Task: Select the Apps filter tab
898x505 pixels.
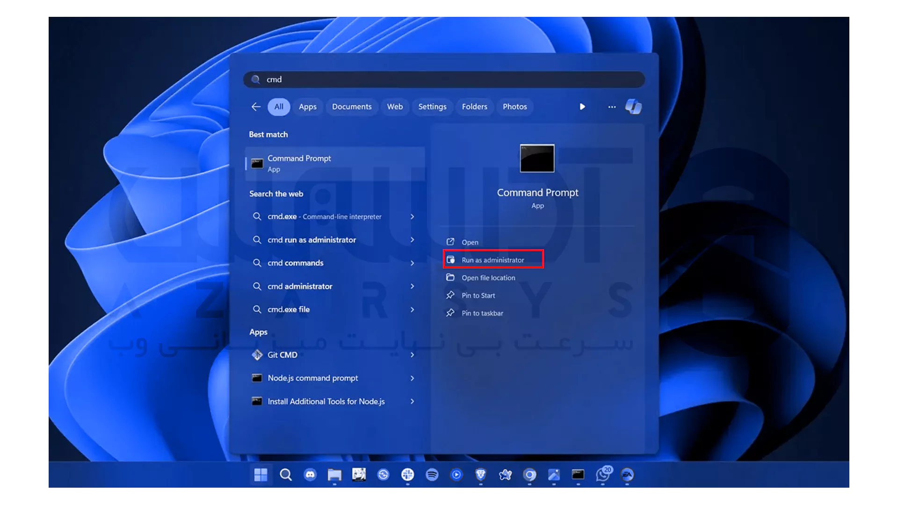Action: point(308,106)
